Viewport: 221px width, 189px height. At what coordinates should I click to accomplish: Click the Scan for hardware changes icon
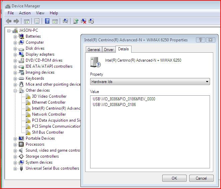pos(65,21)
